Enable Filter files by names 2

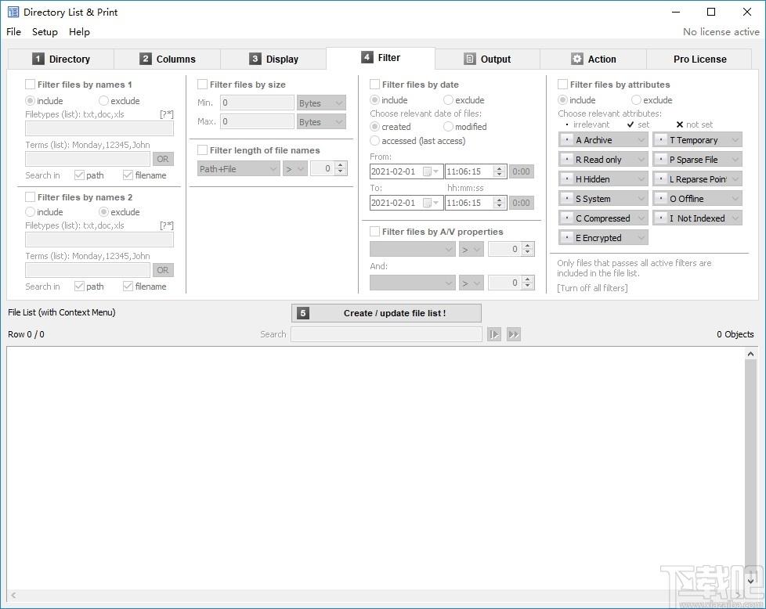coord(30,196)
